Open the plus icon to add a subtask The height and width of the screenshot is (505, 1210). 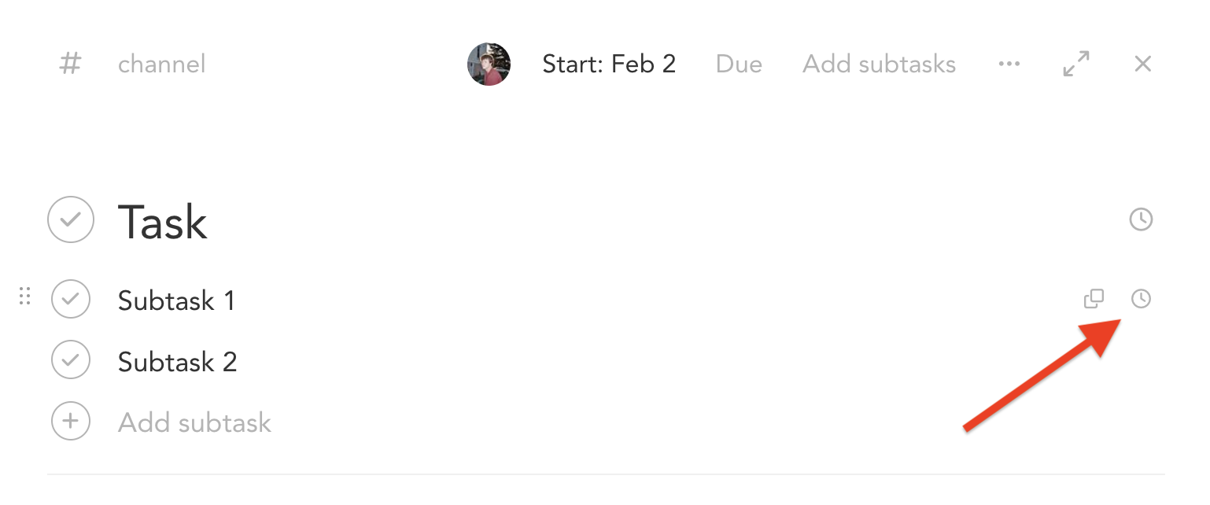point(70,422)
